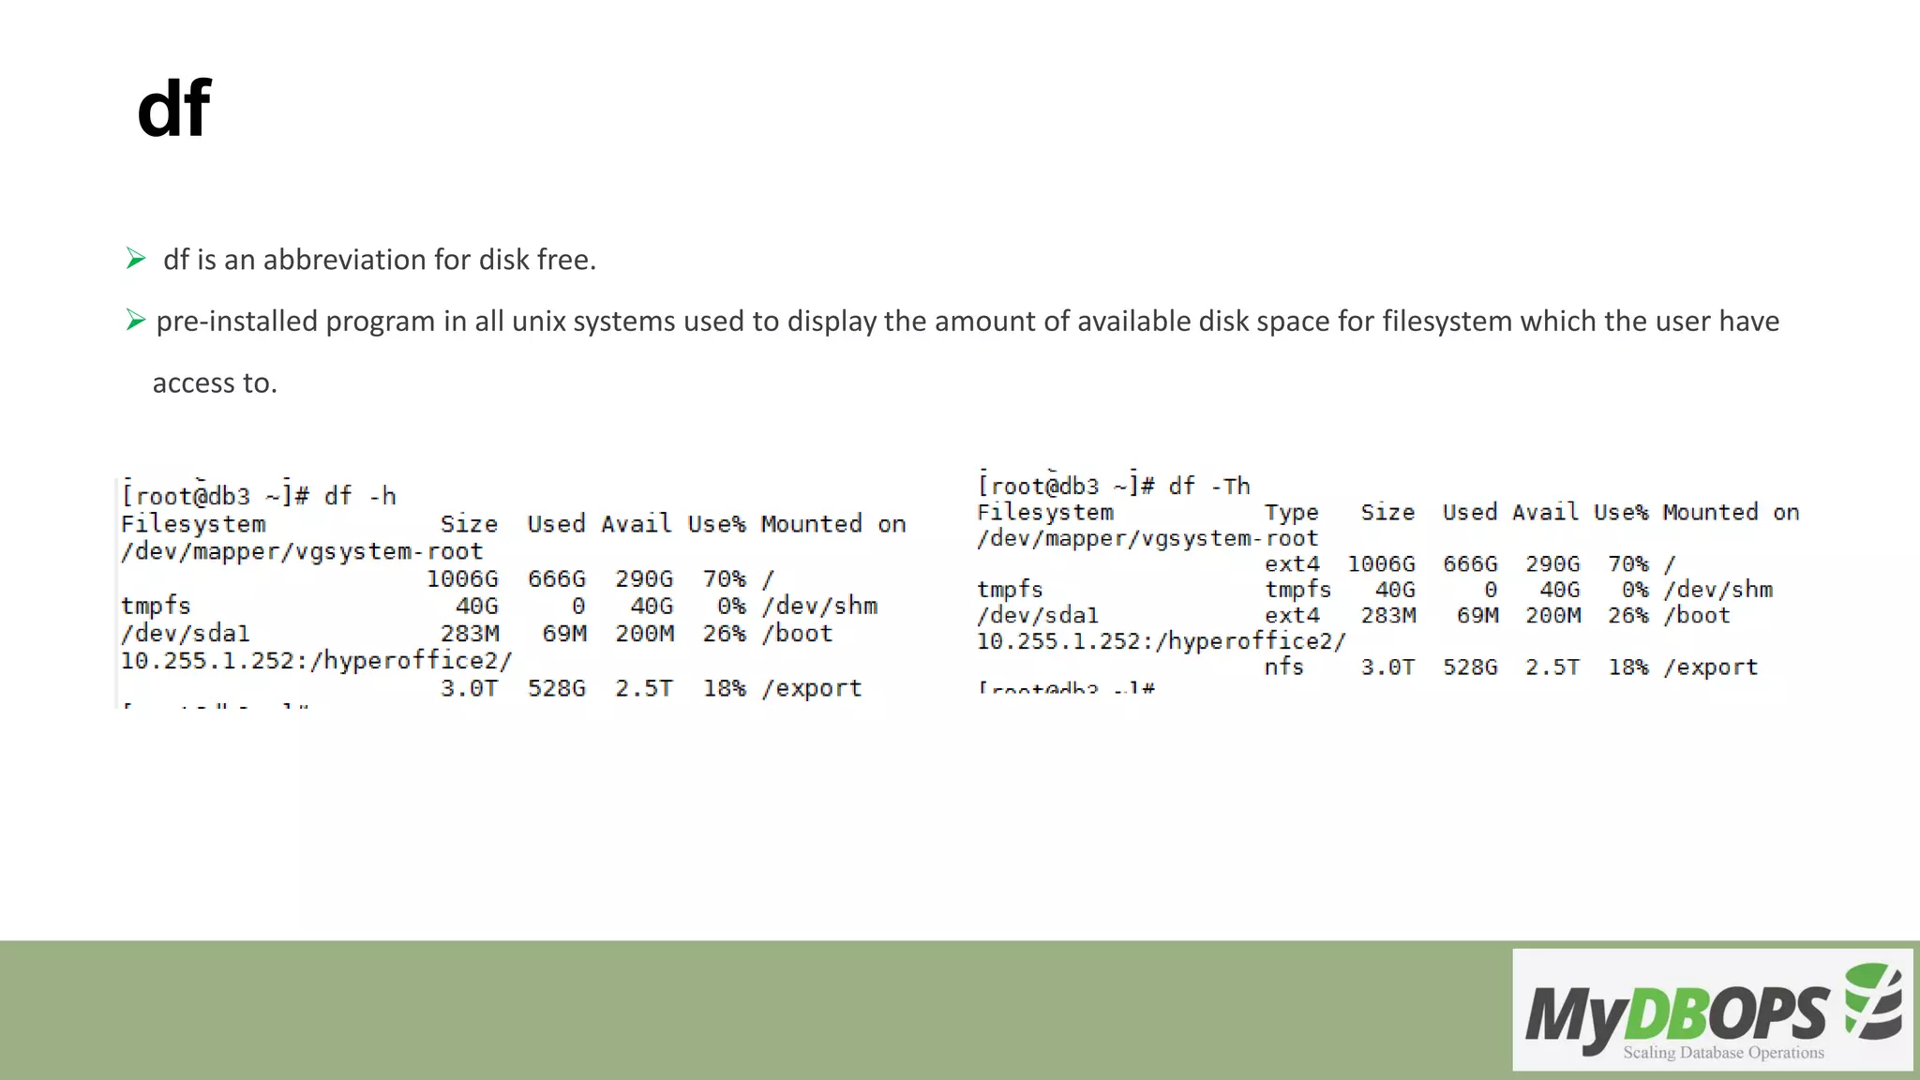
Task: Click '/dev/mapper/vgsystem-root' in right terminal
Action: tap(1147, 538)
